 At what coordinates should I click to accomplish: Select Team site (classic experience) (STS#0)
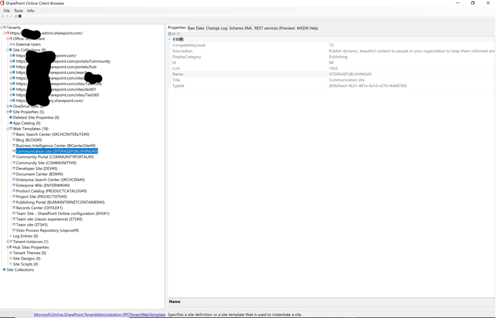(x=49, y=219)
